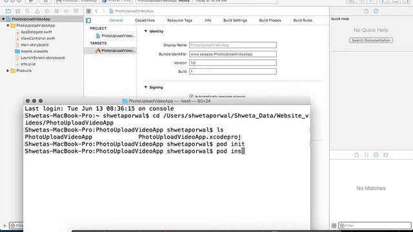Open the related items grid icon
Screen dimensions: 413x232
pyautogui.click(x=88, y=11)
